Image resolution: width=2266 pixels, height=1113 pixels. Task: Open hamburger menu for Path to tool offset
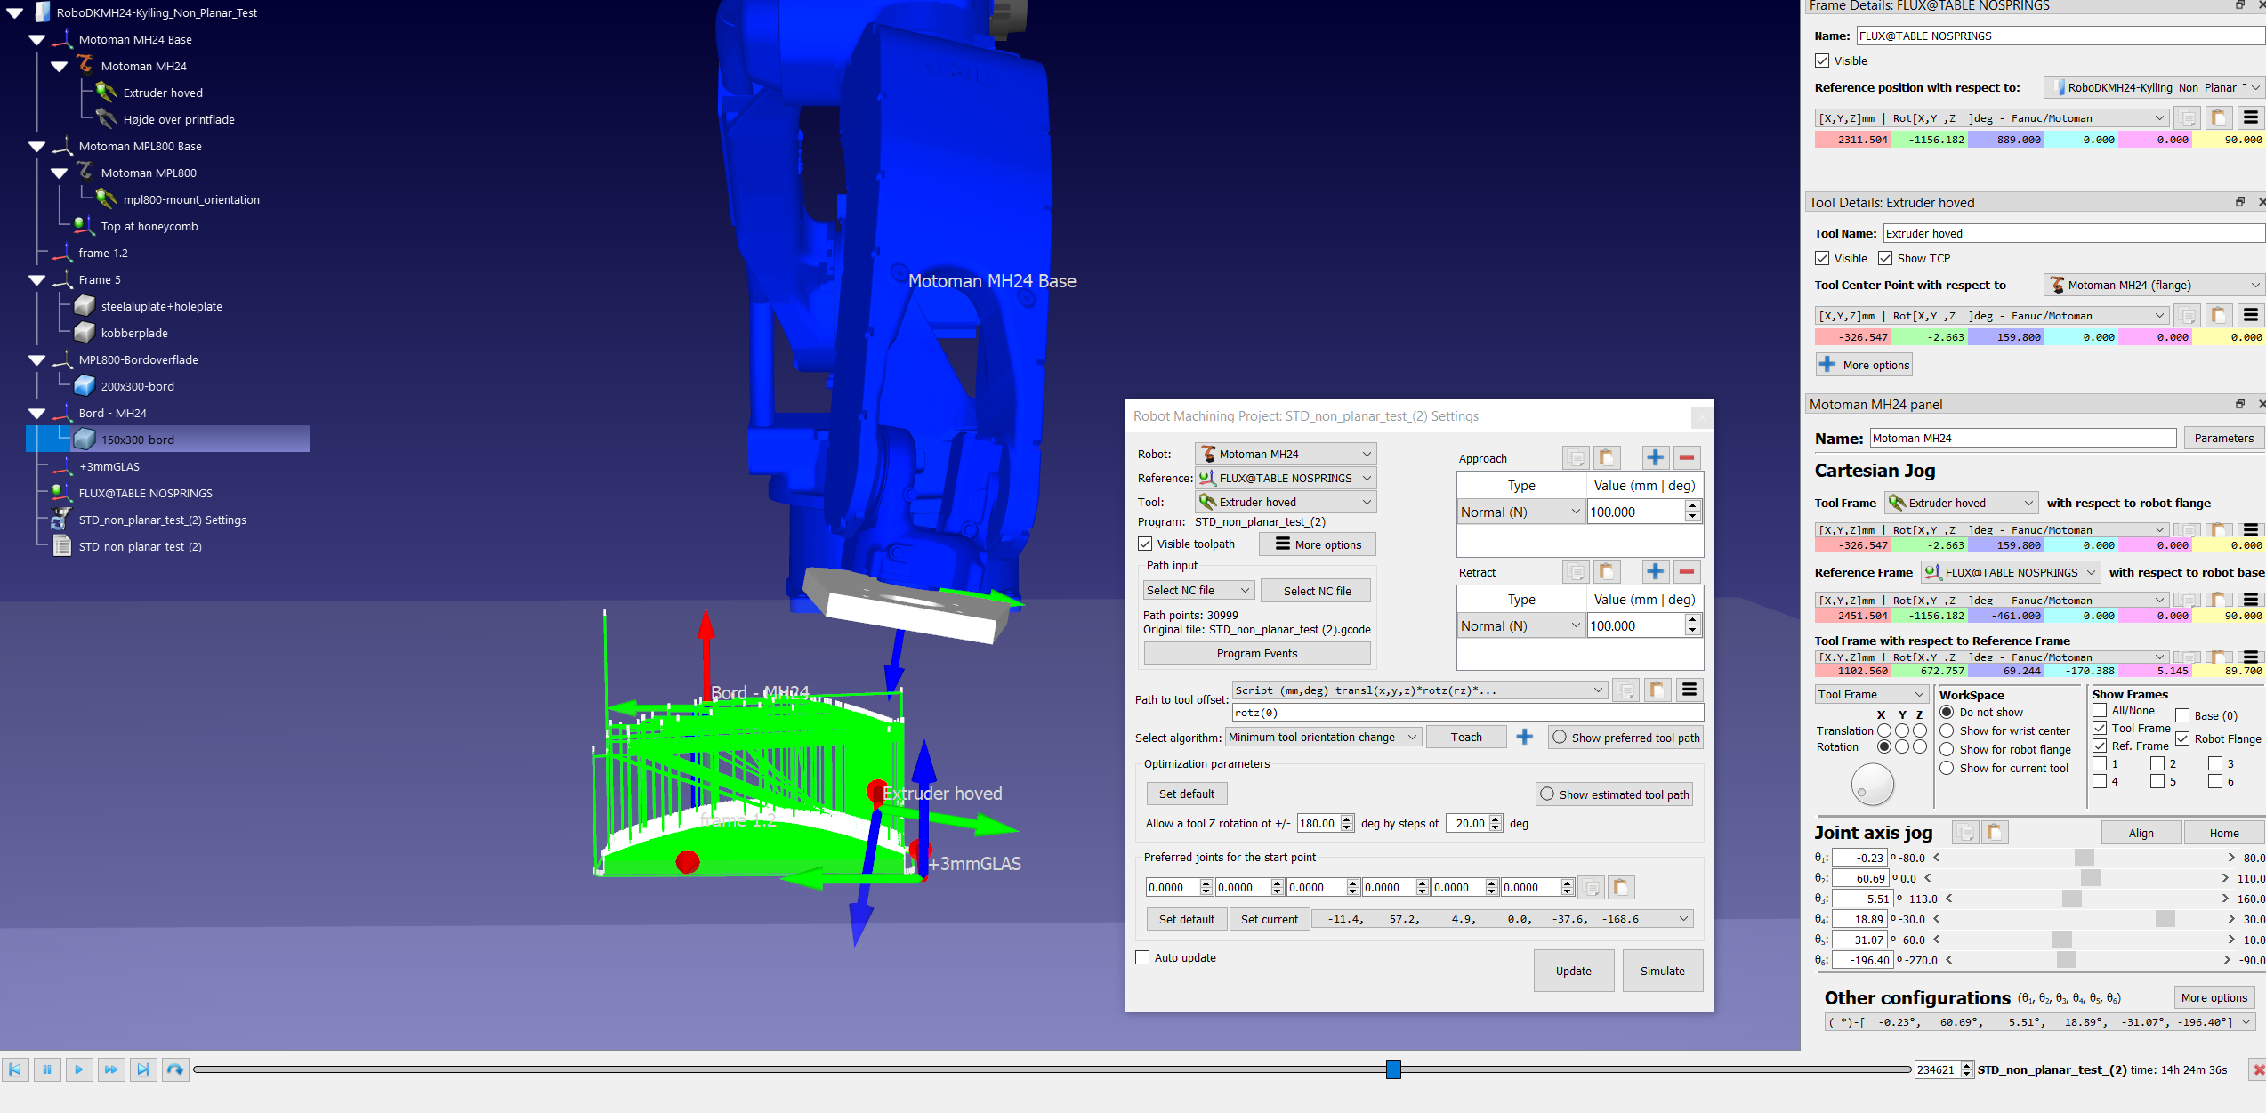[x=1689, y=690]
